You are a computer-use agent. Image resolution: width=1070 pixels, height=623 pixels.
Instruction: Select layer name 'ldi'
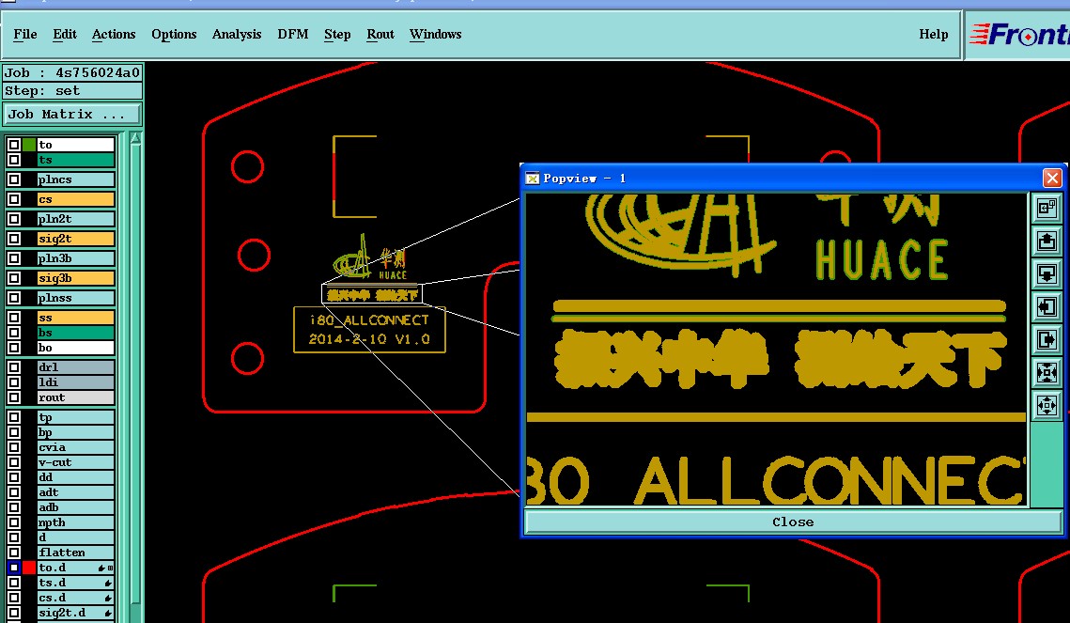(x=76, y=382)
